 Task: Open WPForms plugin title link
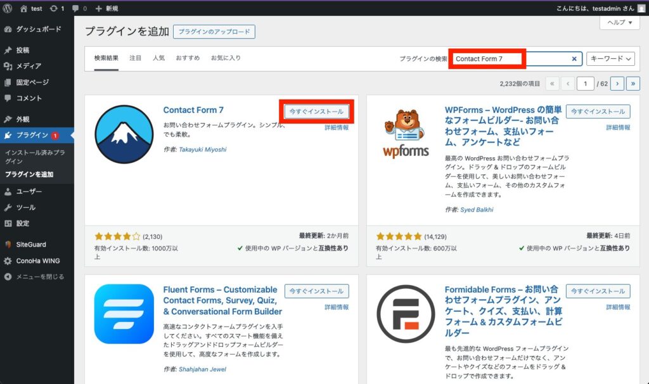tap(503, 126)
